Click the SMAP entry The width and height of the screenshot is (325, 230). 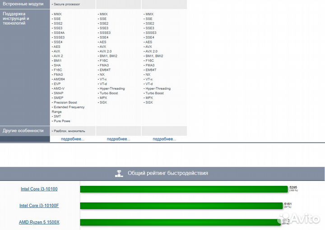58,93
